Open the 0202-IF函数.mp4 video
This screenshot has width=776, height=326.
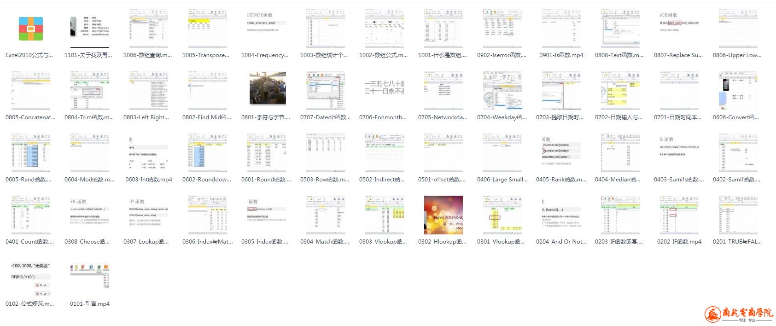(679, 215)
